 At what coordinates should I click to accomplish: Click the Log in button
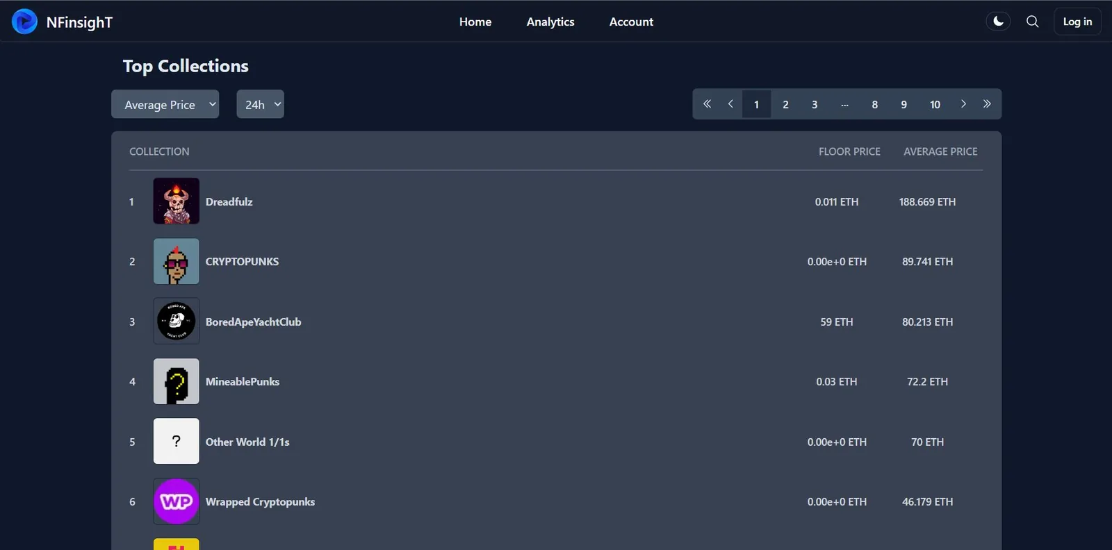1077,22
